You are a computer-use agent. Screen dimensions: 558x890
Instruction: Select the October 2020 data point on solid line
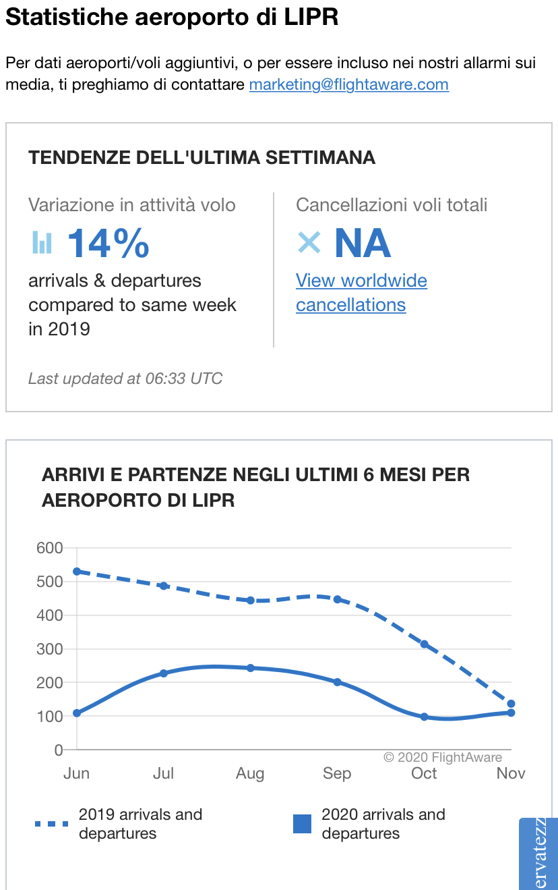(x=424, y=717)
